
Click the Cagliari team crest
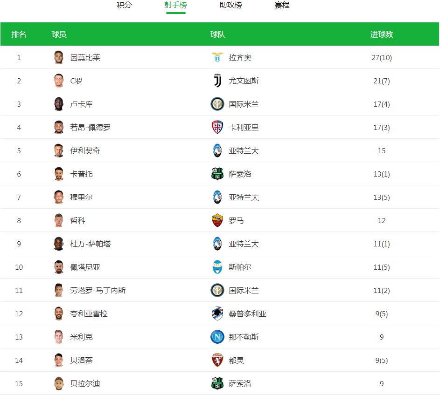(217, 127)
